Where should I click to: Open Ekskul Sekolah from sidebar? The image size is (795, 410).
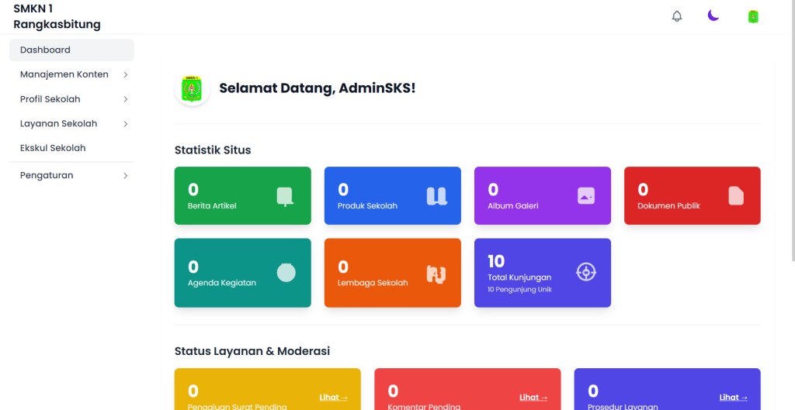pos(53,148)
